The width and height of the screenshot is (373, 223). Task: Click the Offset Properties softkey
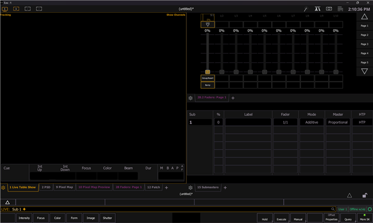(x=332, y=218)
